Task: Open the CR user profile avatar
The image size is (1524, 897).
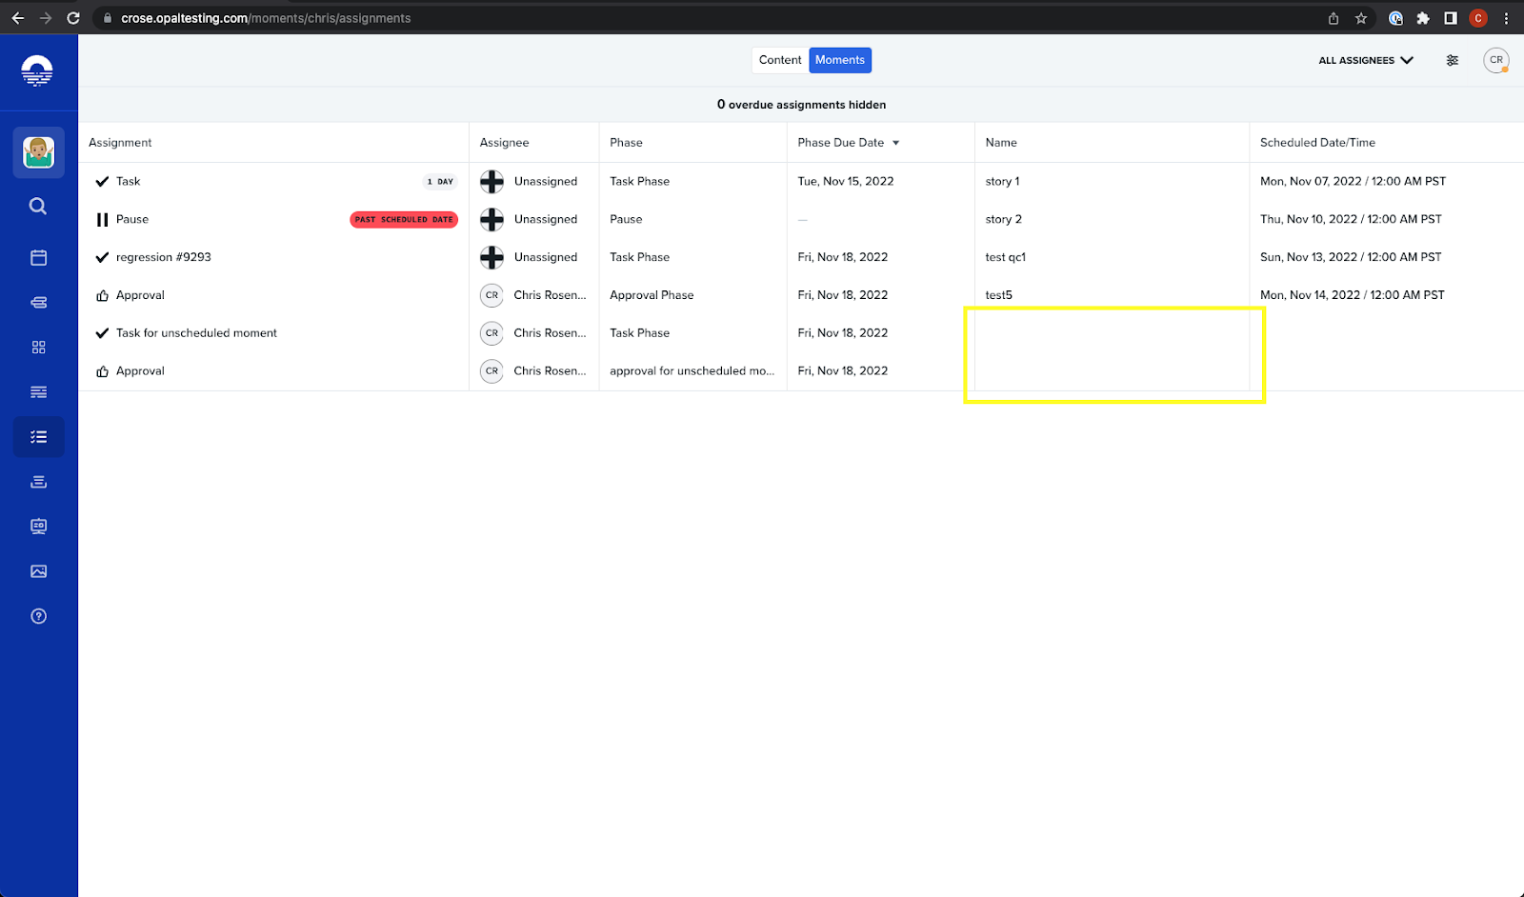Action: 1496,60
